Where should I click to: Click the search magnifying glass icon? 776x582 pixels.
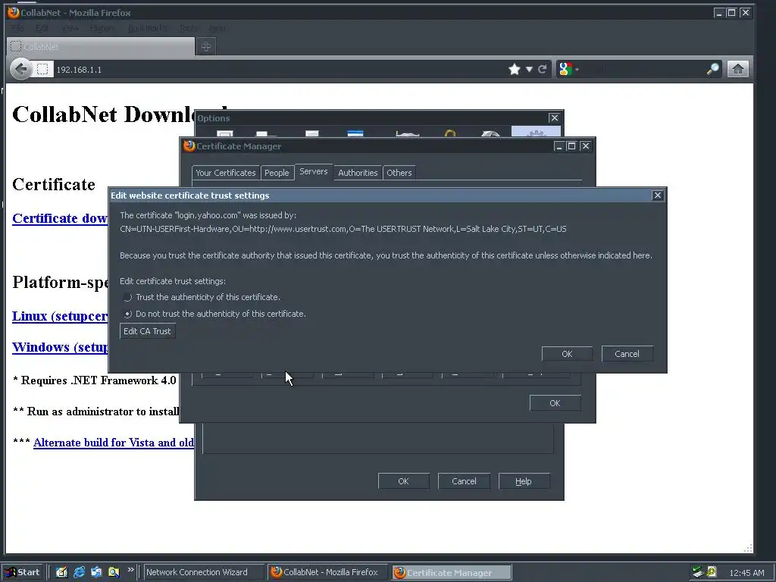point(712,69)
